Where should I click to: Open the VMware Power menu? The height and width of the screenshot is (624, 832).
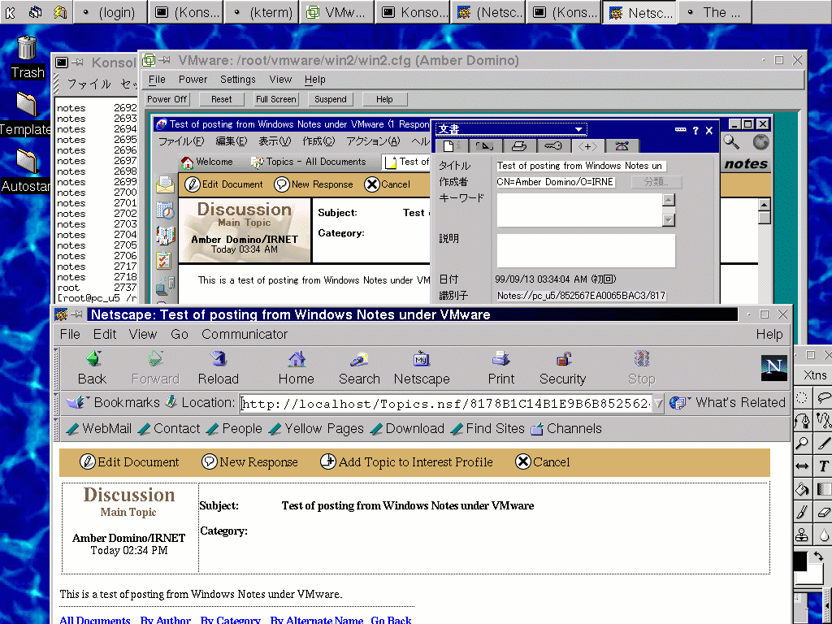pos(193,80)
